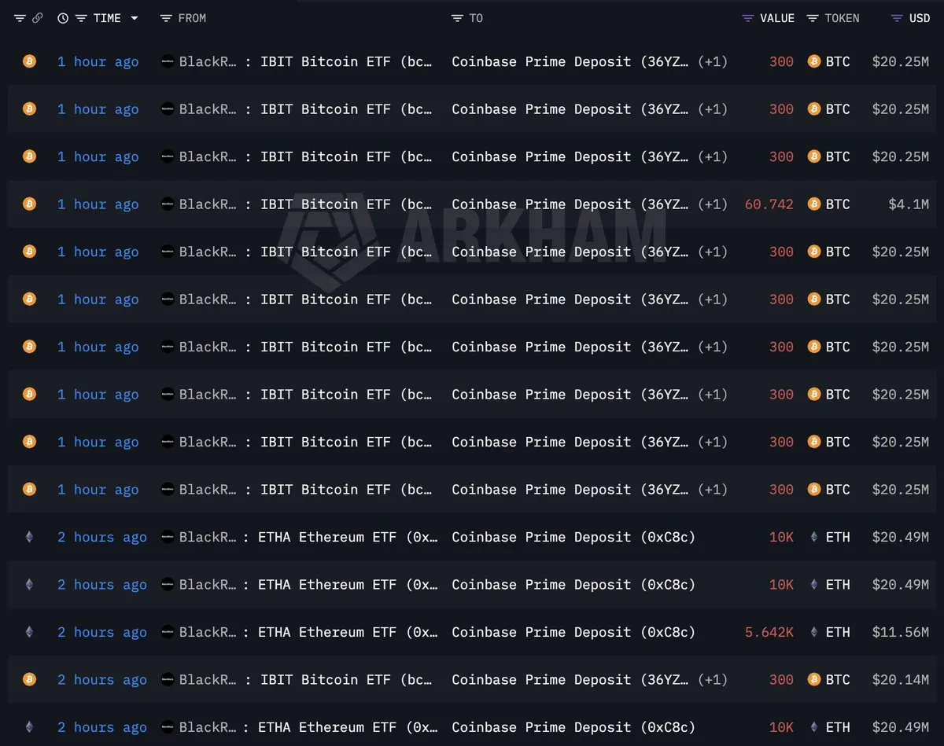Click the ETH token label in the $11.56M row
Viewport: 944px width, 746px height.
point(838,632)
